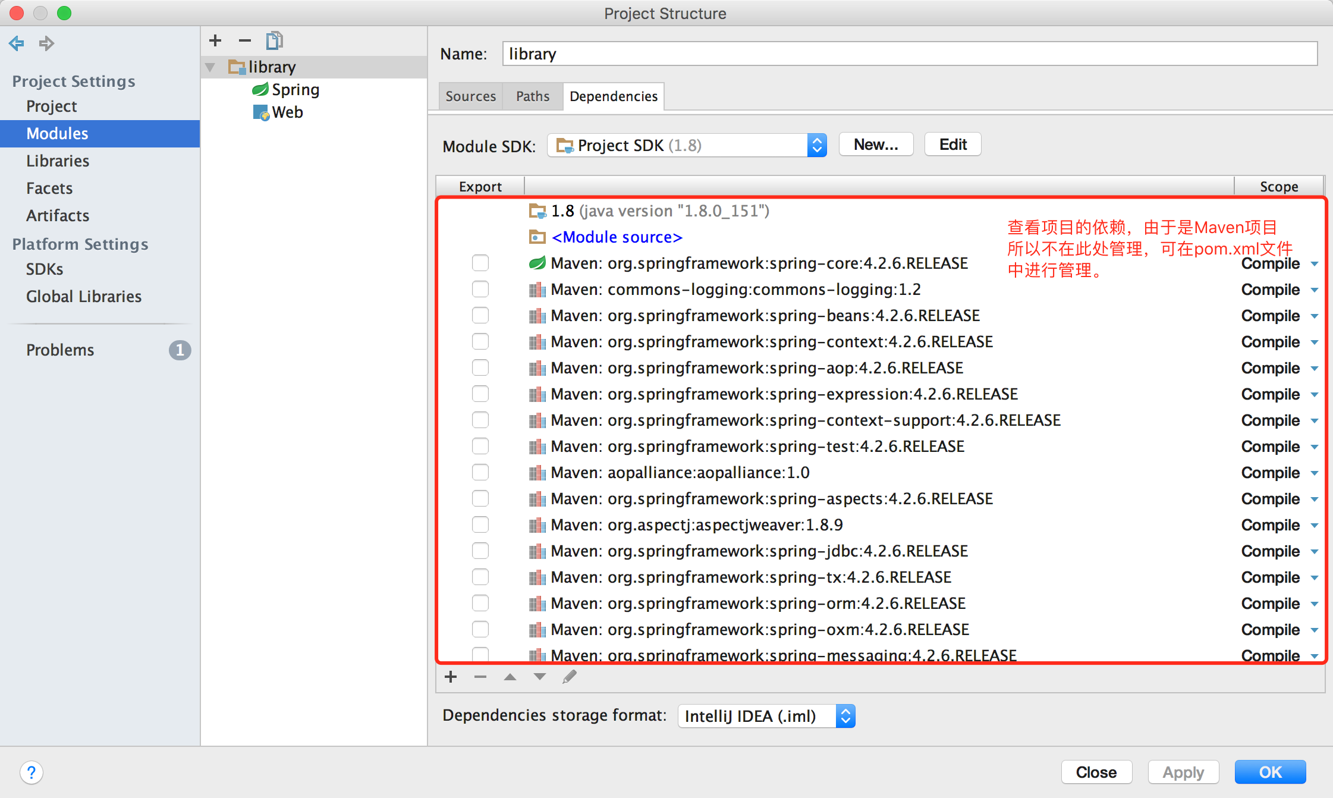
Task: Open Global Libraries in sidebar
Action: 84,297
